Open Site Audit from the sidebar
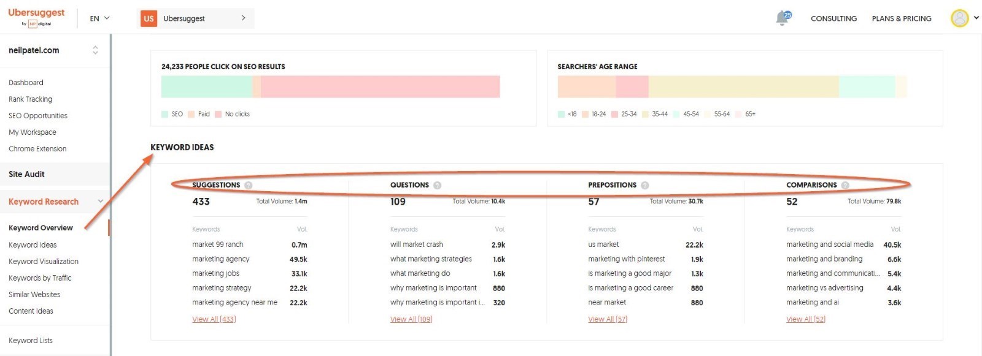Screen dimensions: 982x356 coord(26,174)
